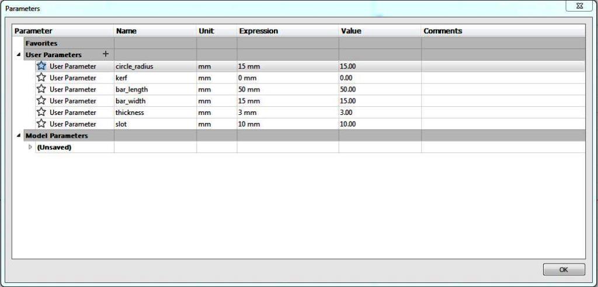Screen dimensions: 598x287
Task: Toggle favorite star for slot parameter
Action: pyautogui.click(x=41, y=124)
